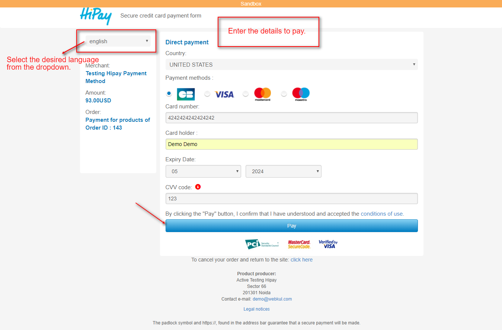Select the CB payment radio button
Viewport: 502px width, 330px height.
click(x=169, y=94)
